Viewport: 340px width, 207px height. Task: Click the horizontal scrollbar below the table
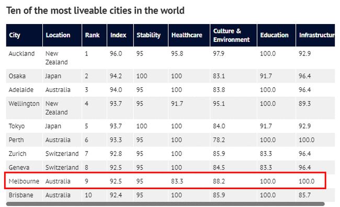coord(165,204)
